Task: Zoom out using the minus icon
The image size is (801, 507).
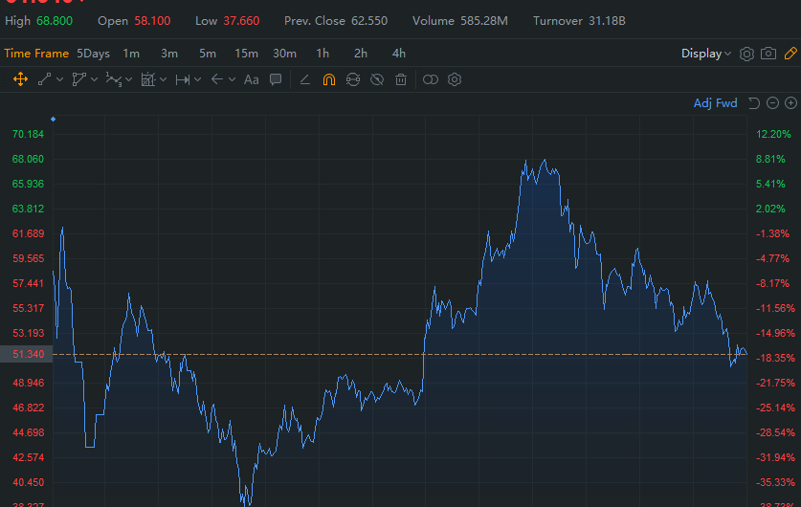Action: 772,103
